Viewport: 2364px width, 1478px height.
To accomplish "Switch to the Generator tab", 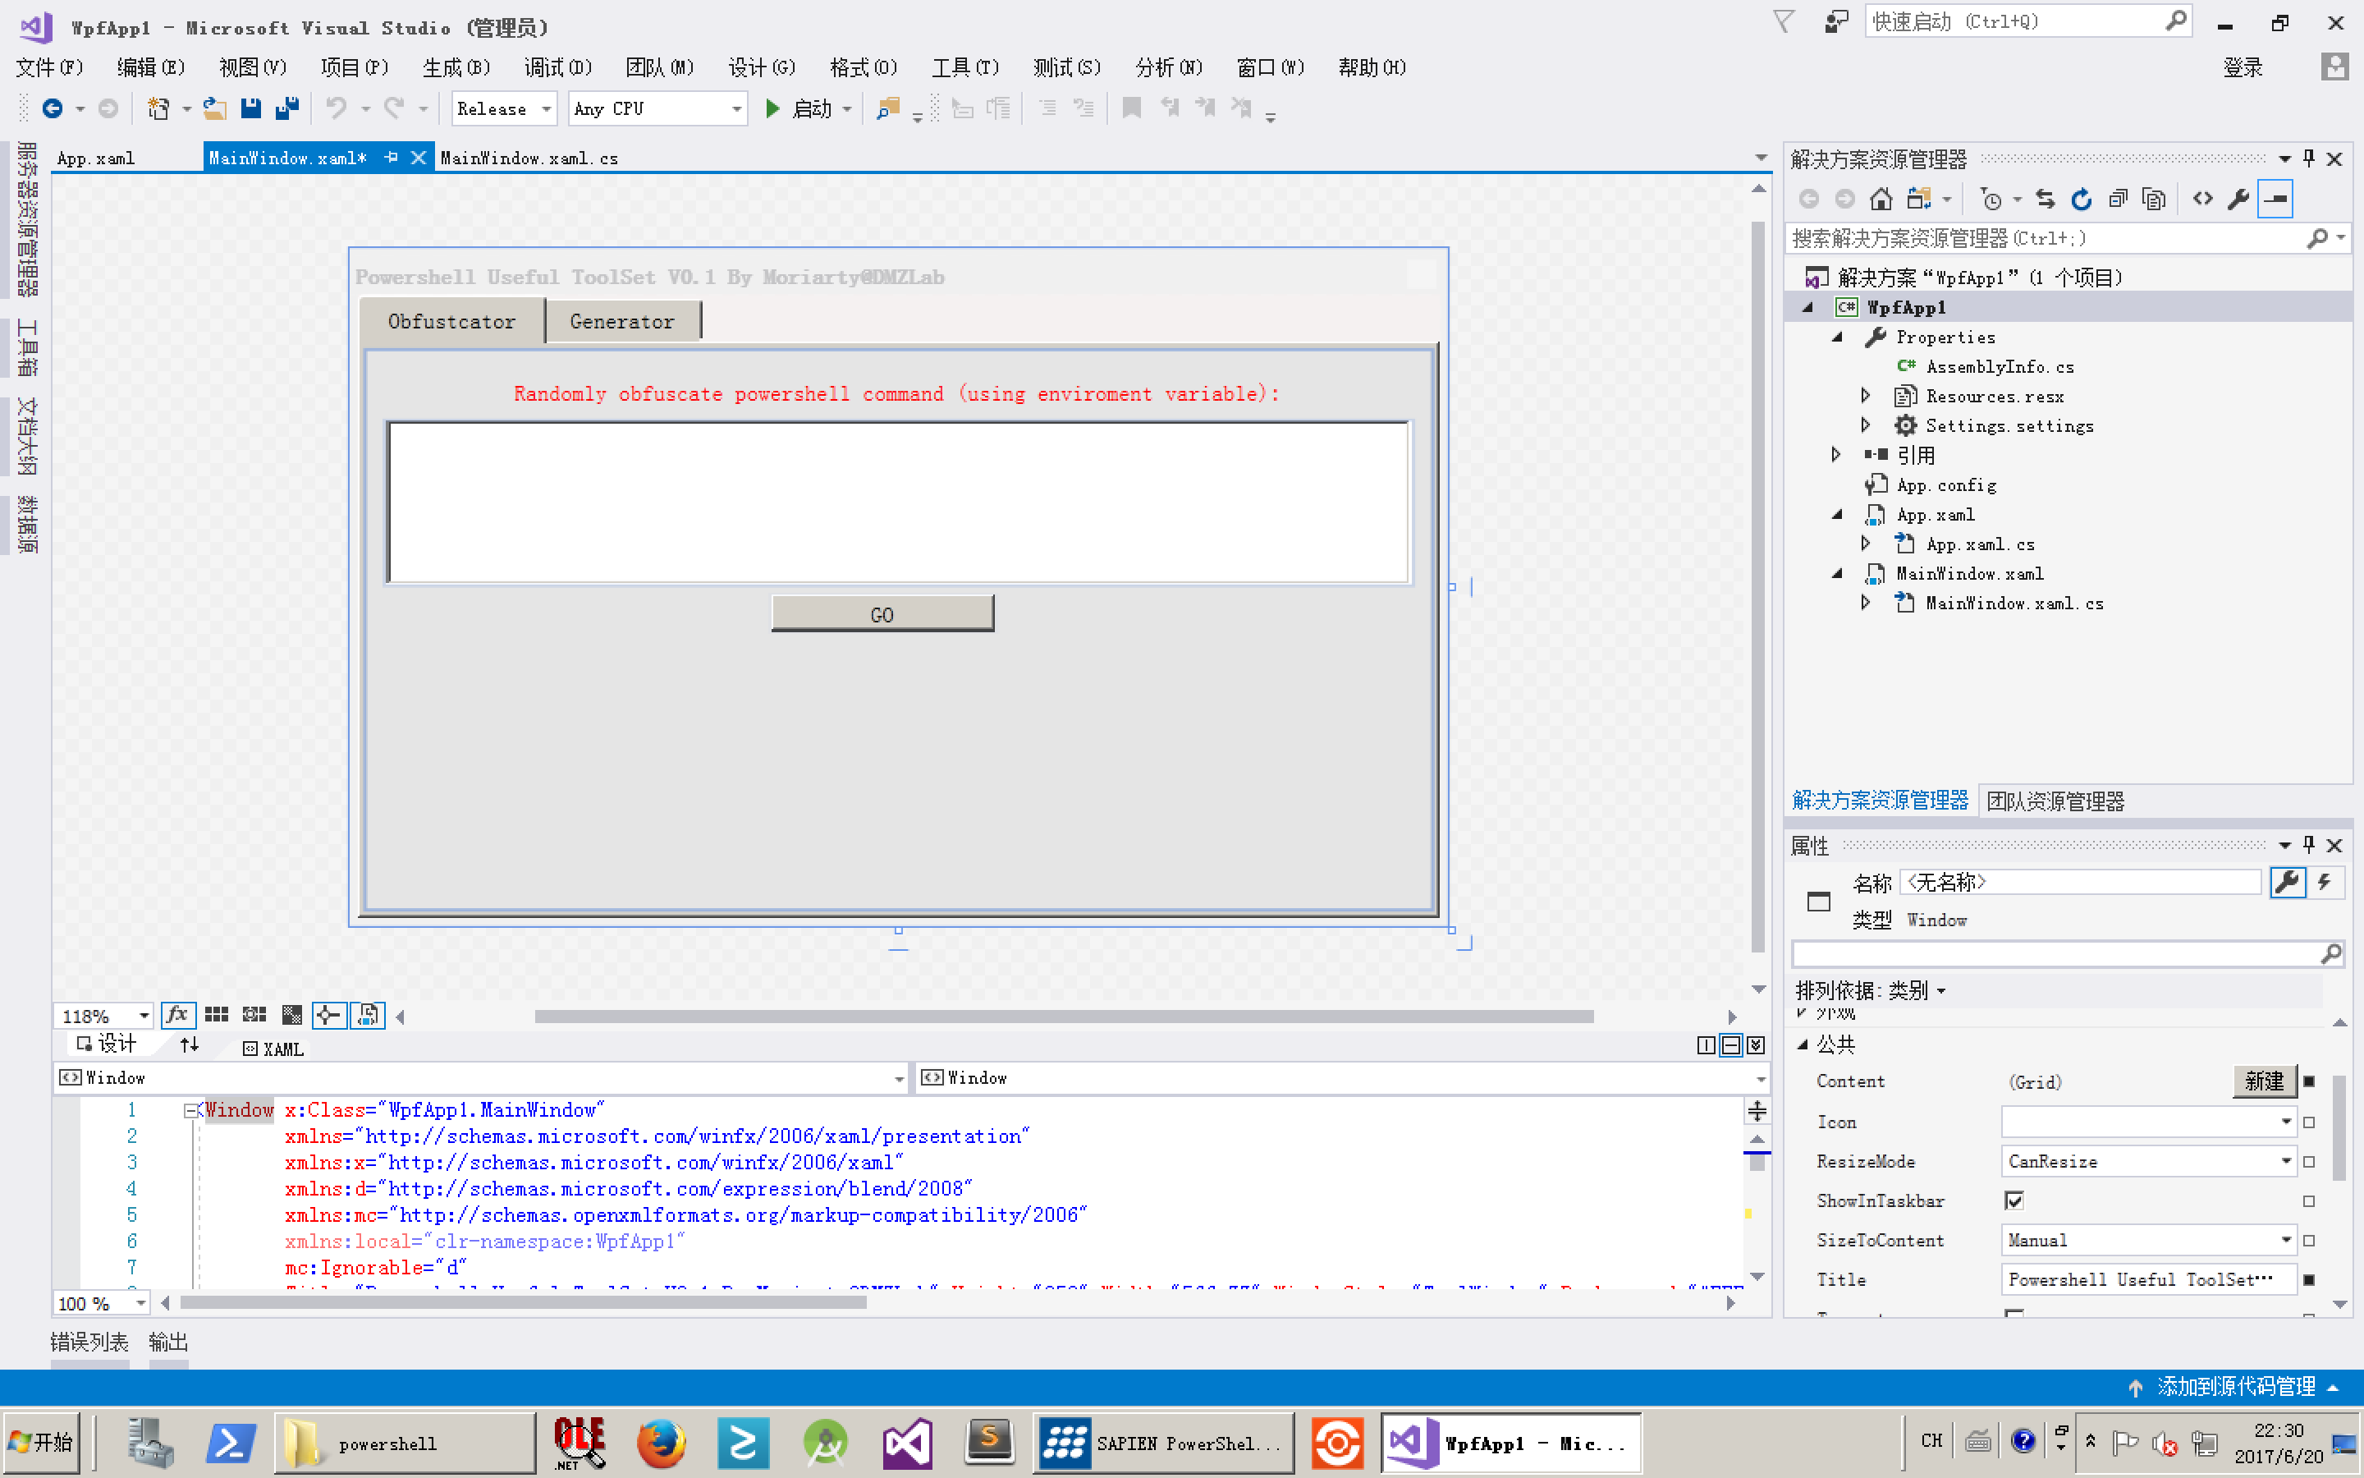I will (x=621, y=320).
